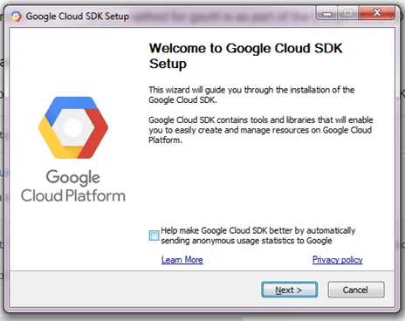Click the 'Google Cloud SDK Setup' window title
Viewport: 405px width, 321px height.
[78, 17]
